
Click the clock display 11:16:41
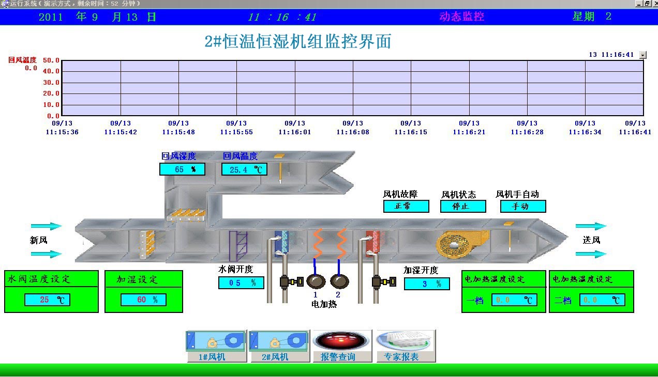(282, 17)
